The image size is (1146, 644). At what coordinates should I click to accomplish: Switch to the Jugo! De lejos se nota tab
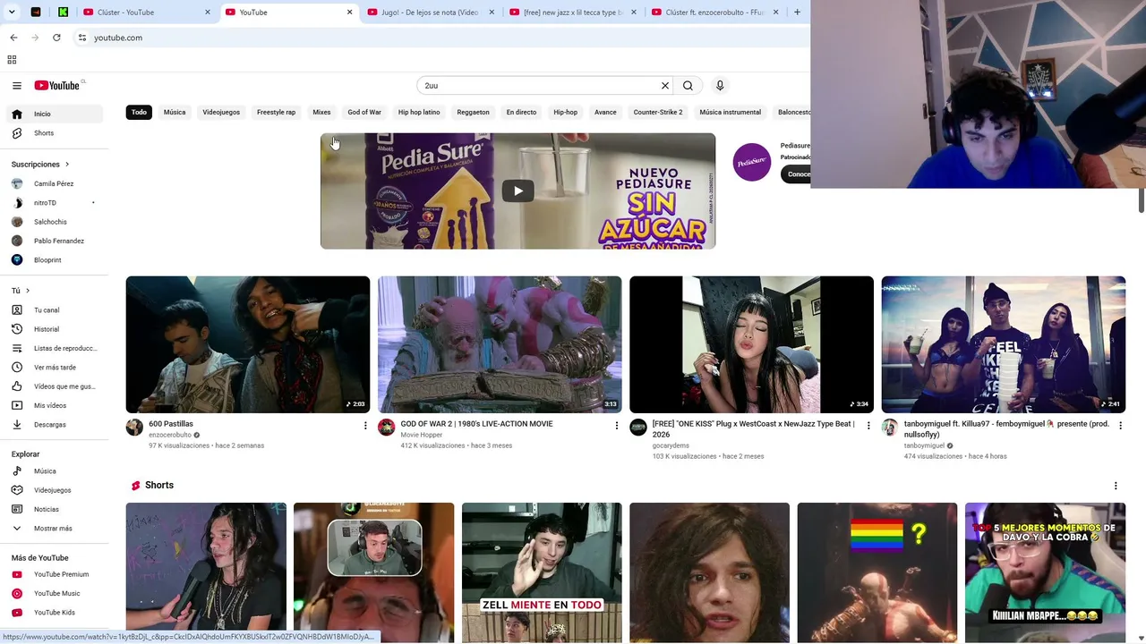(432, 13)
